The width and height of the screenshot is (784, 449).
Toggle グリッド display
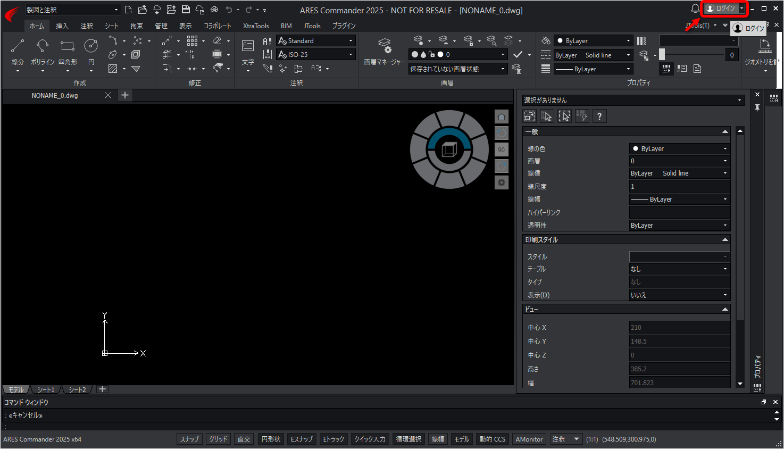218,439
